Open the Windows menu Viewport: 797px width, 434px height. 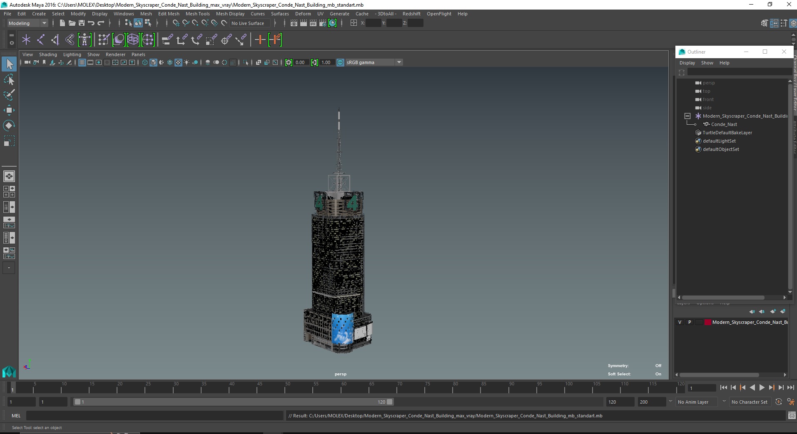pyautogui.click(x=124, y=14)
